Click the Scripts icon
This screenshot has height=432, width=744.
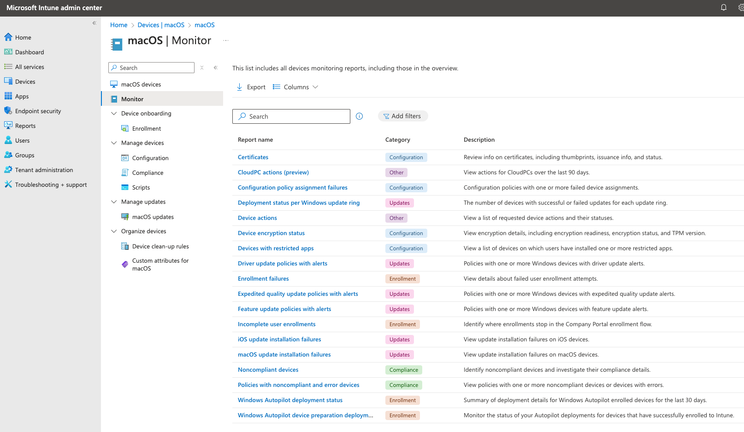pyautogui.click(x=125, y=187)
